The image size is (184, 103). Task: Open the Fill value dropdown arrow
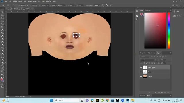coord(165,63)
